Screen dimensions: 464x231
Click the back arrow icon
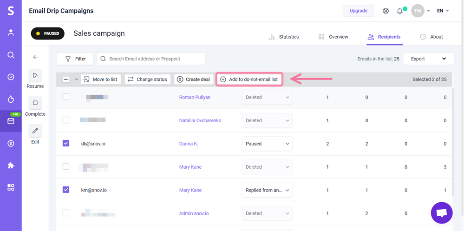tap(35, 57)
